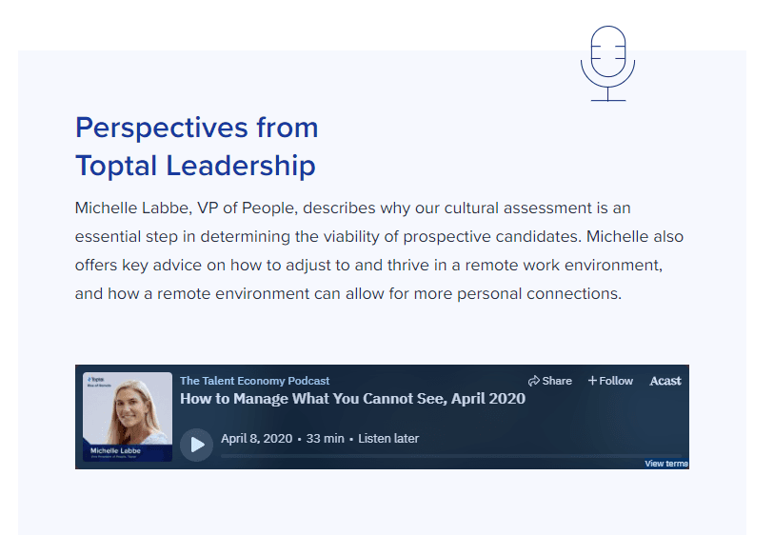Click the microphone illustration icon

607,63
